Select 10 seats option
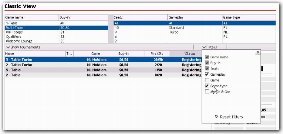This screenshot has width=283, height=134. point(140,28)
